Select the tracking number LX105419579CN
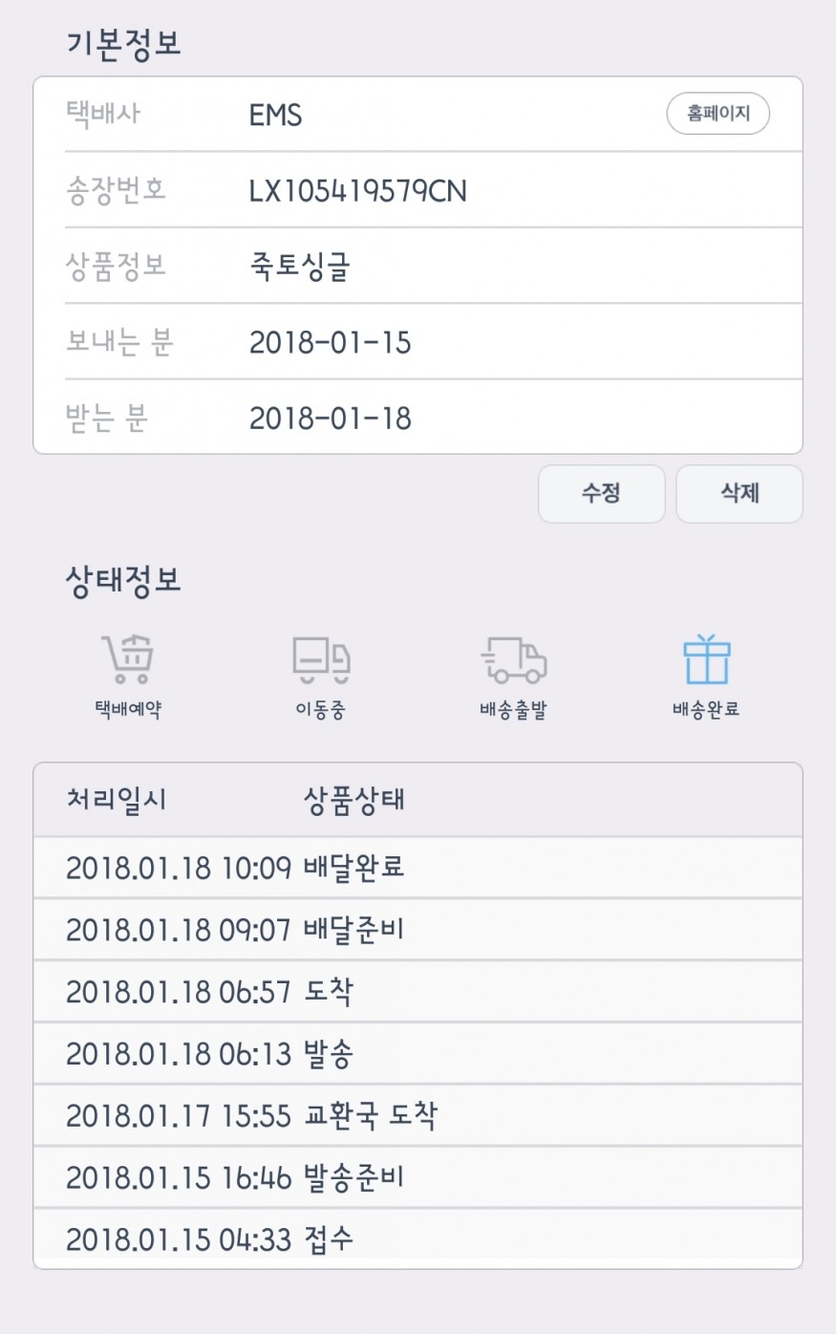 (x=358, y=191)
